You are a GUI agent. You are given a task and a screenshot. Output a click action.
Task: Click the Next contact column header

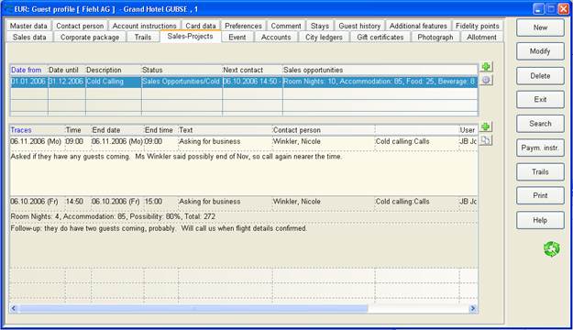[x=252, y=70]
